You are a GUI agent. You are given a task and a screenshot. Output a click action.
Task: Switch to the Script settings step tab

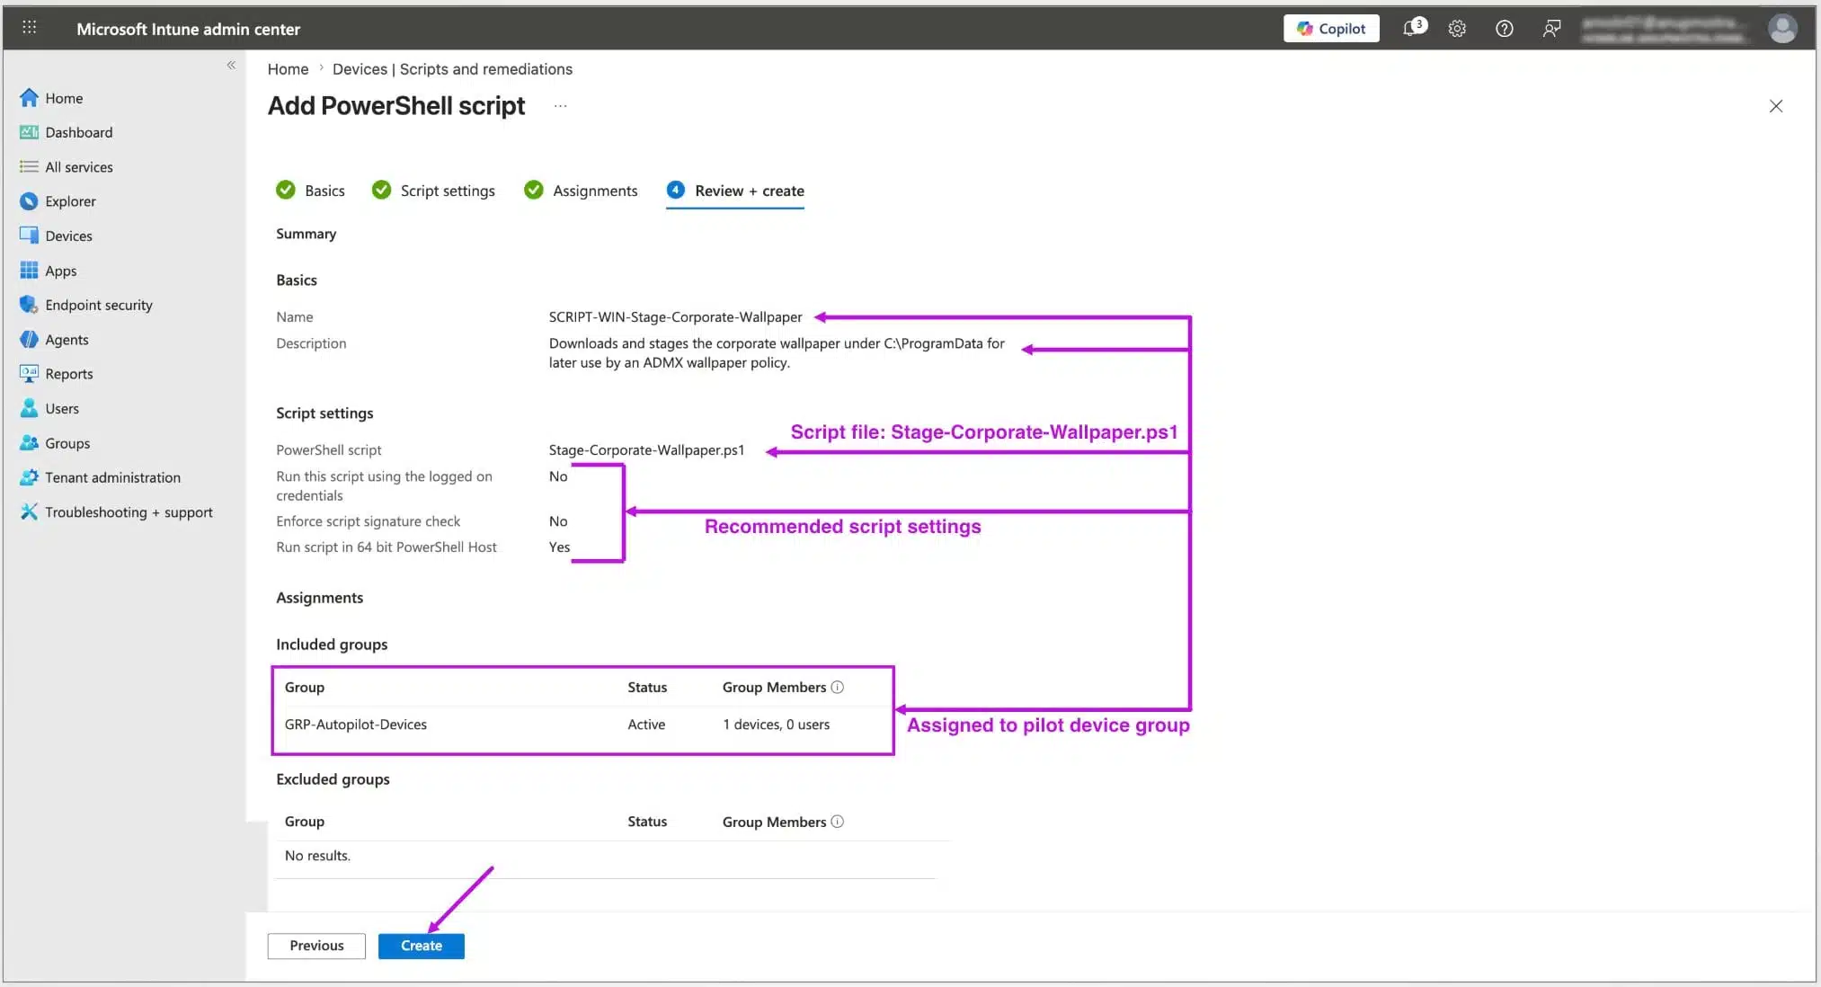tap(433, 191)
